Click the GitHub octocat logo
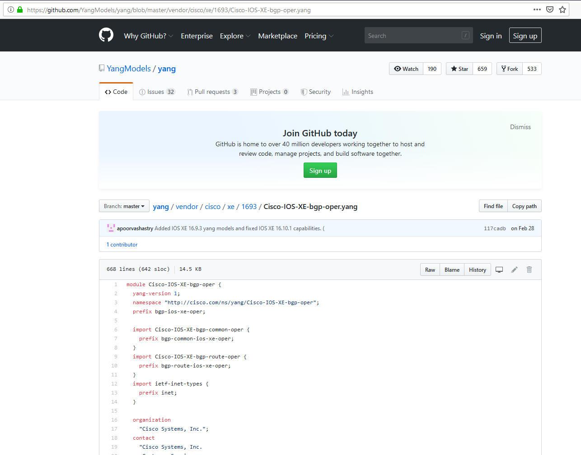 click(106, 35)
